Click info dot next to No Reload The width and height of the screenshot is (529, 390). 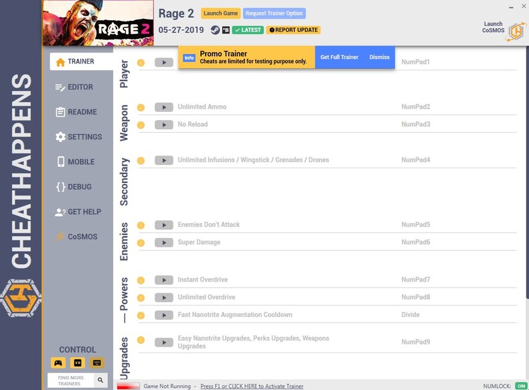(x=141, y=125)
